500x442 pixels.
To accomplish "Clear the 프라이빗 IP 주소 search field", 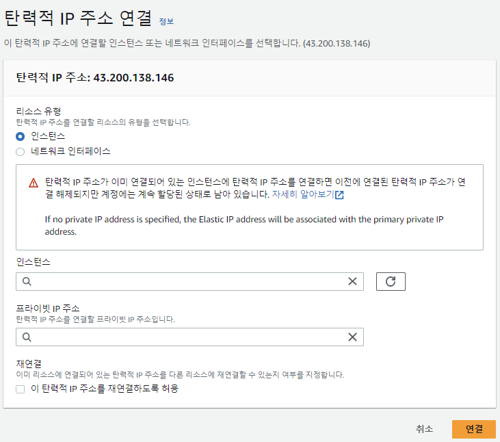I will [352, 337].
